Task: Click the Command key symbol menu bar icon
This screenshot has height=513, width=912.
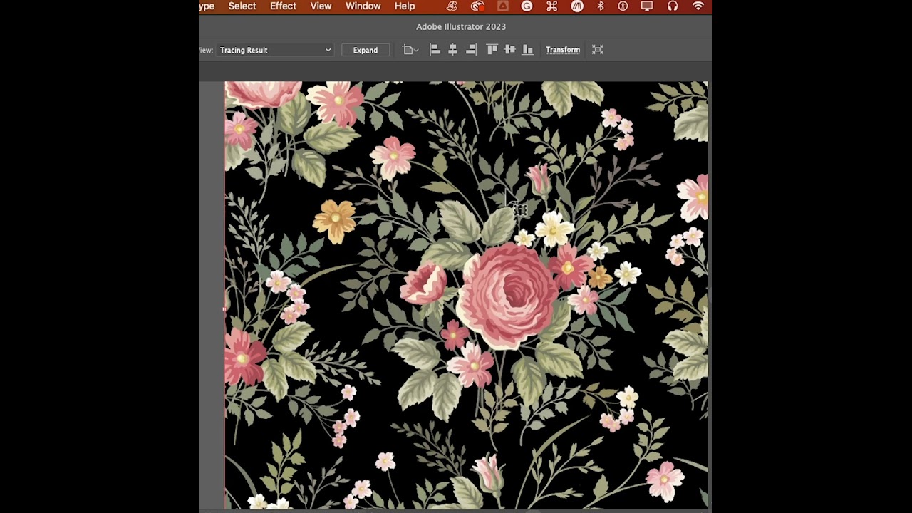Action: [x=551, y=6]
